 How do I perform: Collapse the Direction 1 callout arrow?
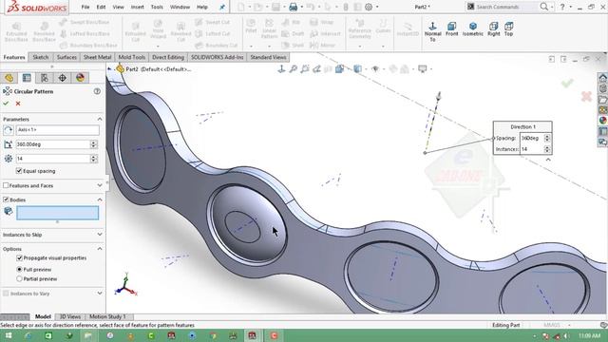(548, 160)
